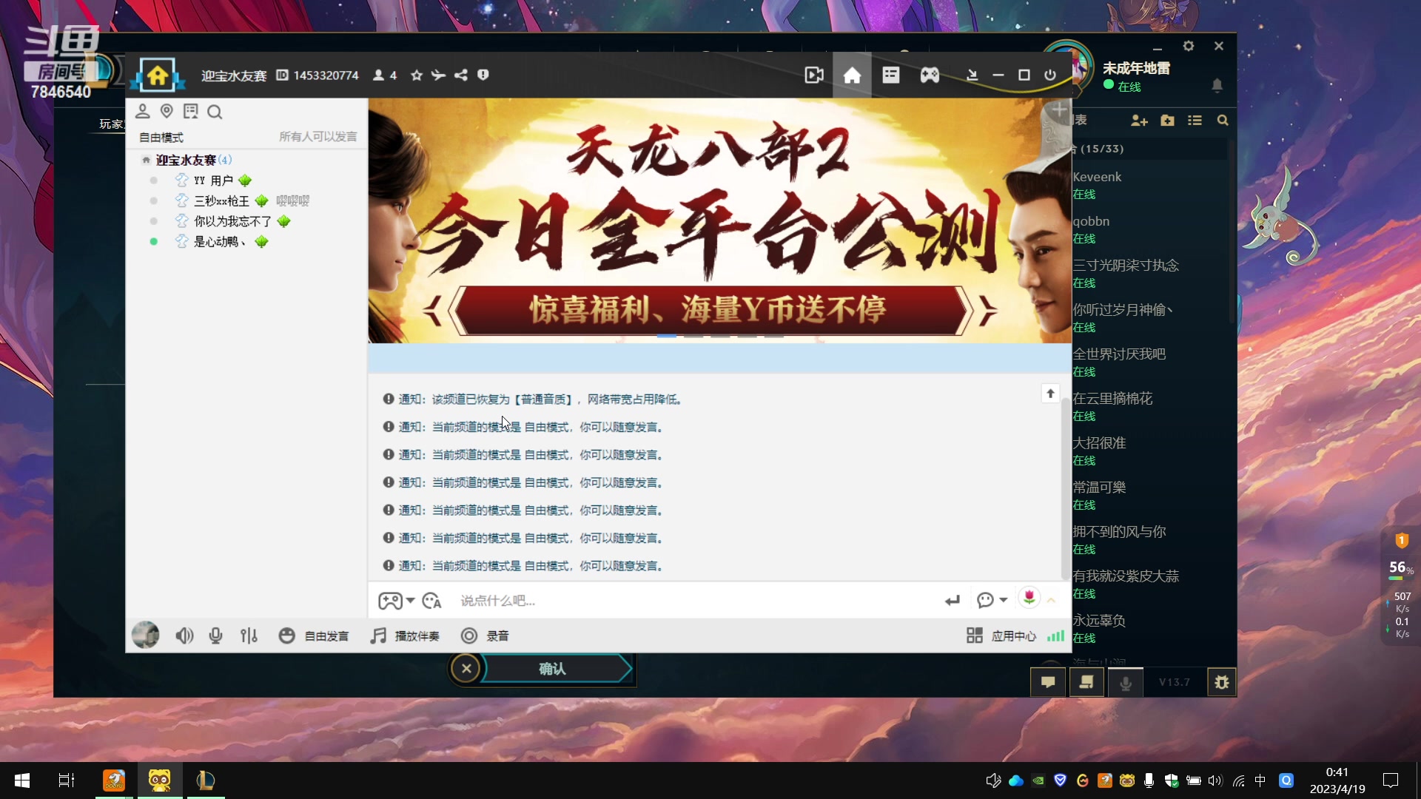The image size is (1421, 799).
Task: Search friends with magnifier in game client
Action: pos(1223,121)
